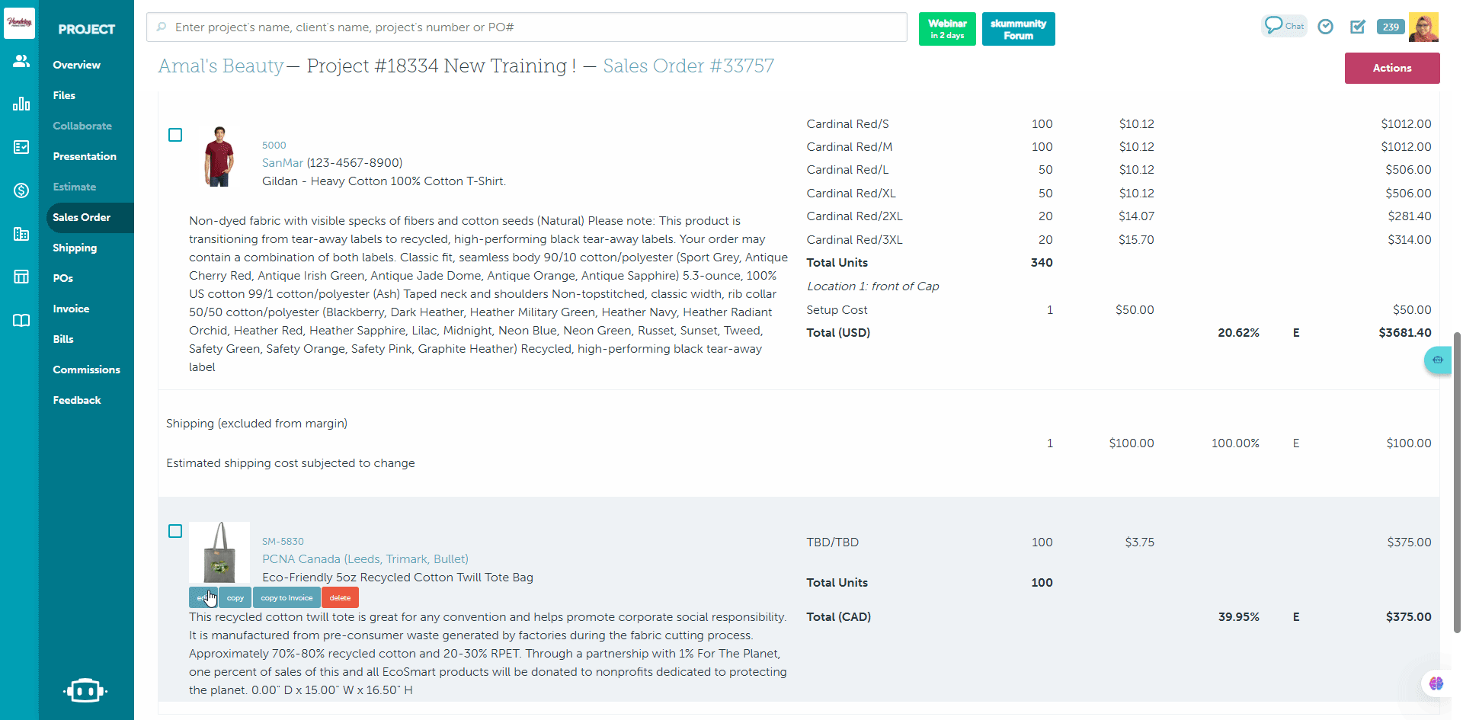
Task: Open the Chat speech bubble
Action: pyautogui.click(x=1283, y=26)
